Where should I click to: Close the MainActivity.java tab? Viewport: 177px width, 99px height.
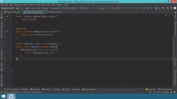tap(63, 12)
